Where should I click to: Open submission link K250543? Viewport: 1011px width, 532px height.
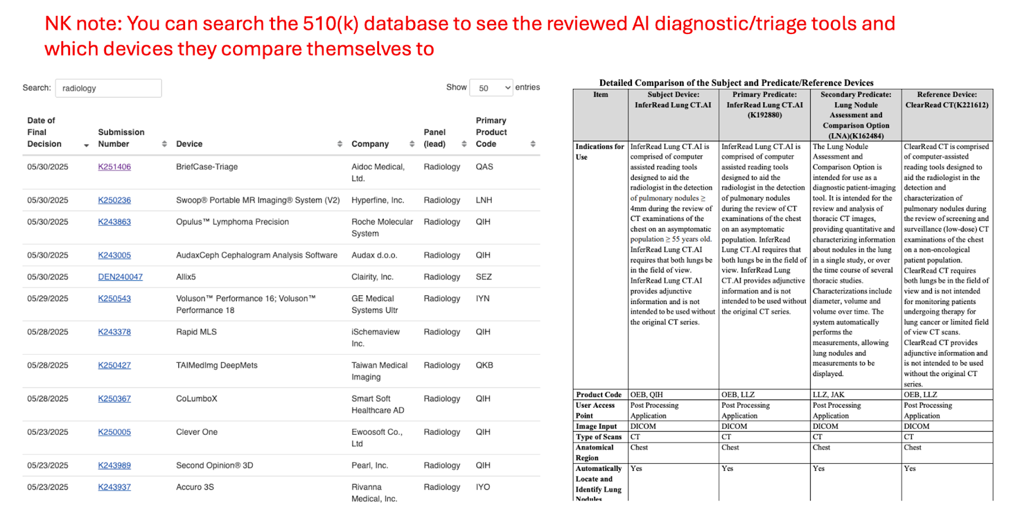[114, 298]
